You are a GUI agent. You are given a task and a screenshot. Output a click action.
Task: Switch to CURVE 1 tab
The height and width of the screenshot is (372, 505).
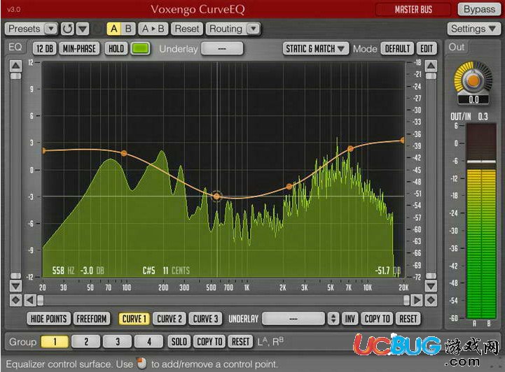click(134, 319)
